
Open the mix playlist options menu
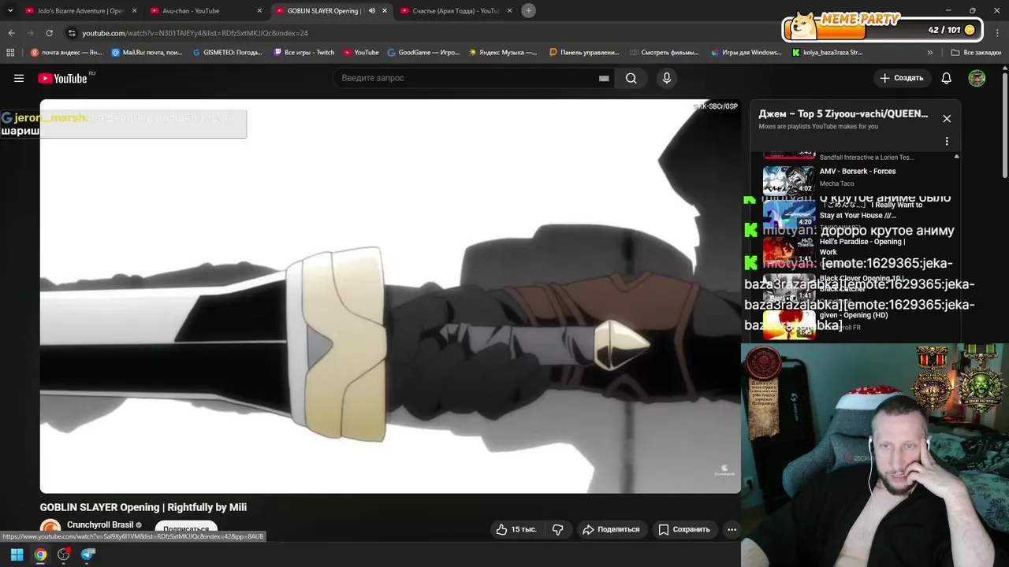(x=947, y=142)
